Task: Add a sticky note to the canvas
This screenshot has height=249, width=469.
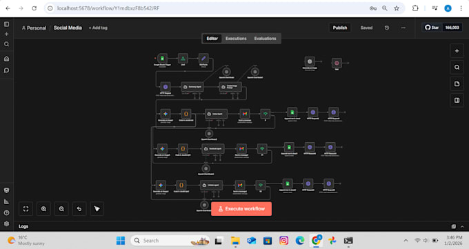Action: 457,83
